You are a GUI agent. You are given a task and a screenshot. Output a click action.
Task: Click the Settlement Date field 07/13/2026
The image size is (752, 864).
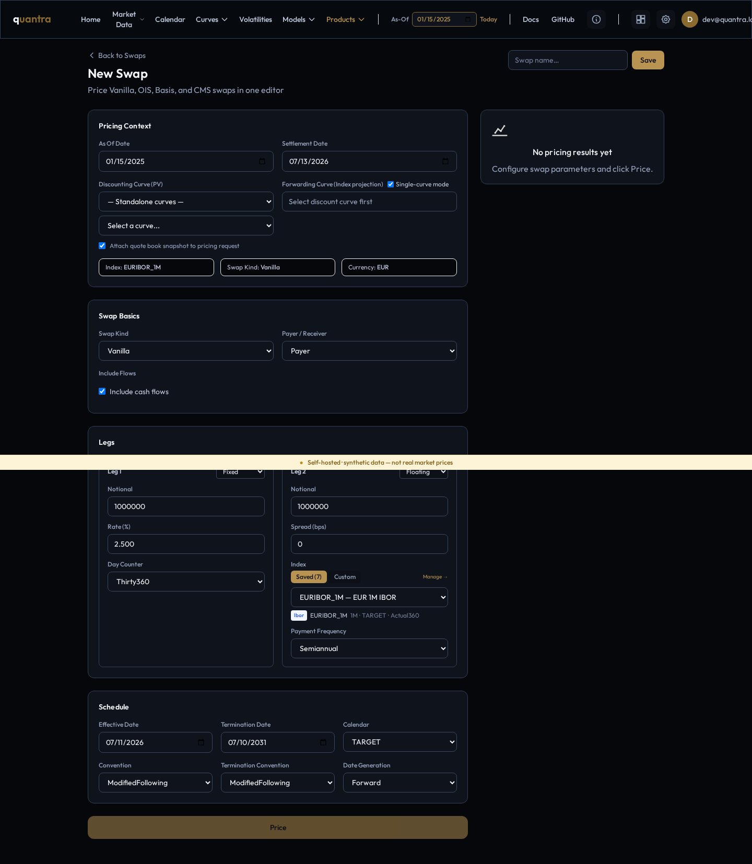click(369, 161)
